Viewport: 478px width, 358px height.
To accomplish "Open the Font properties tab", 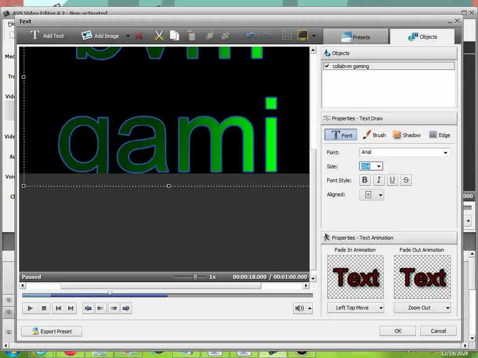I will [x=341, y=135].
